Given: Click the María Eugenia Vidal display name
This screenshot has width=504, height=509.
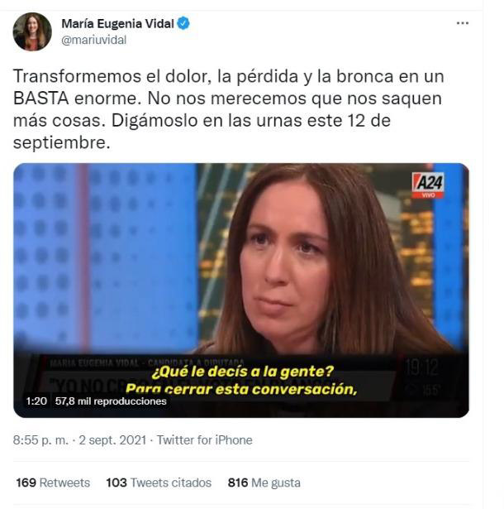Looking at the screenshot, I should click(x=117, y=23).
